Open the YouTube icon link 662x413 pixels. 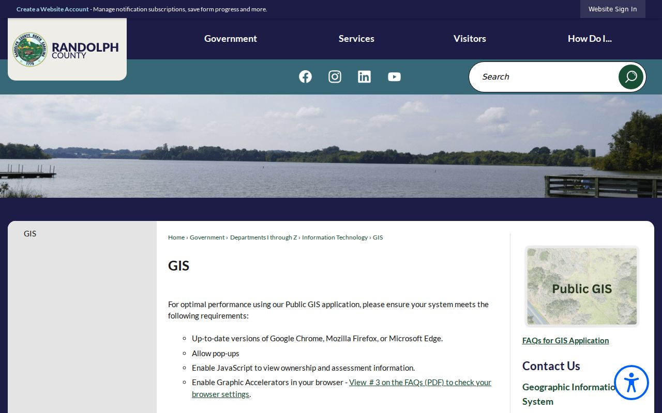pyautogui.click(x=394, y=77)
